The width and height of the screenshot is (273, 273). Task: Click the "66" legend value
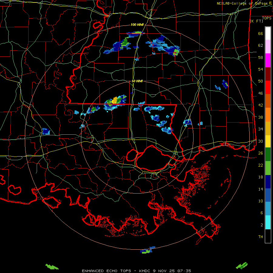[261, 34]
